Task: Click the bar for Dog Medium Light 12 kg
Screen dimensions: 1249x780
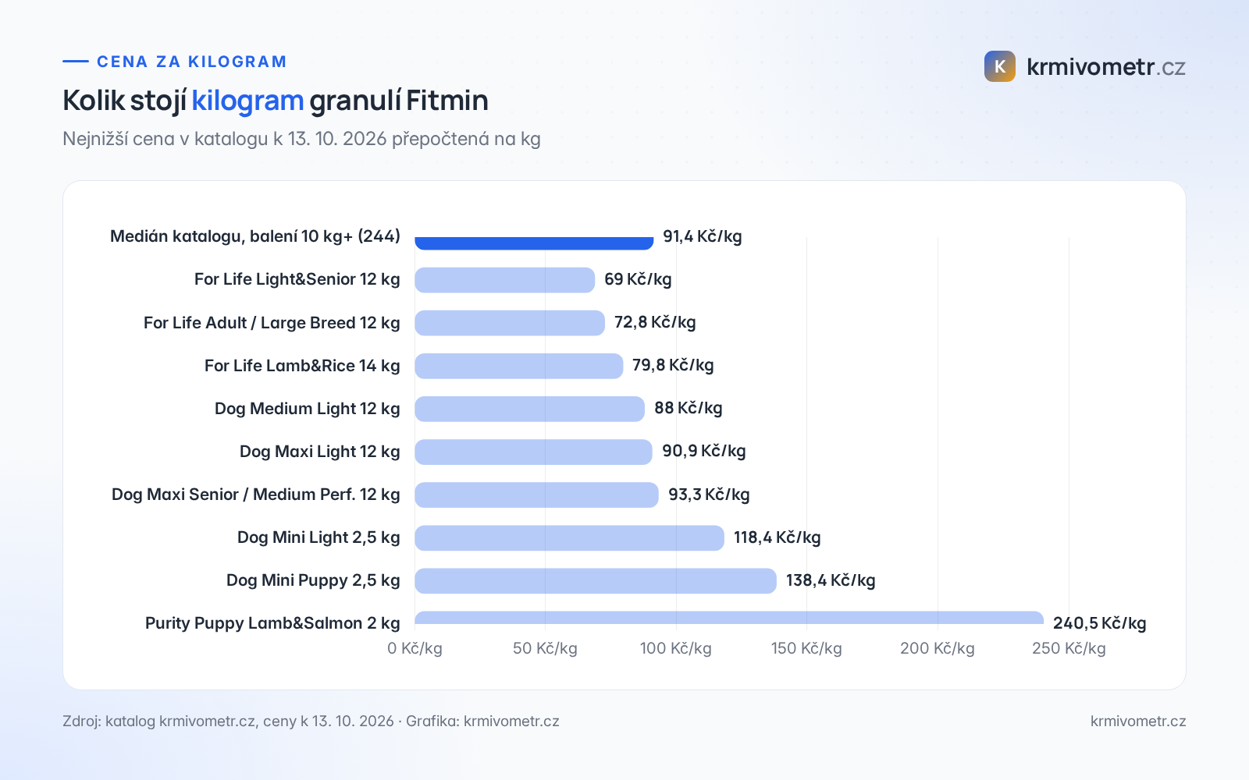Action: tap(529, 409)
